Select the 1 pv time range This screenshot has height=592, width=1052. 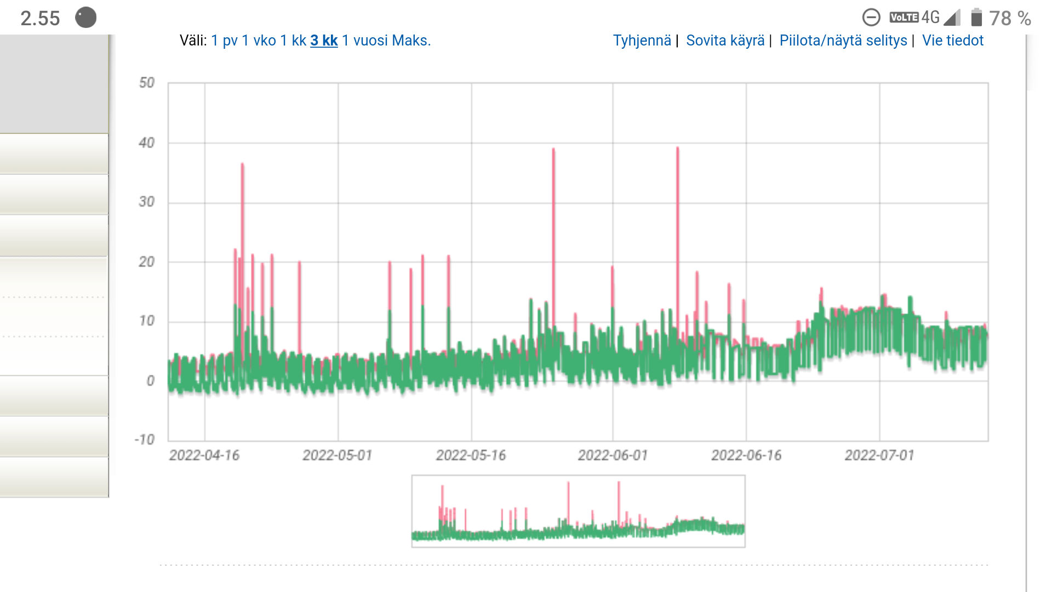[x=224, y=41]
